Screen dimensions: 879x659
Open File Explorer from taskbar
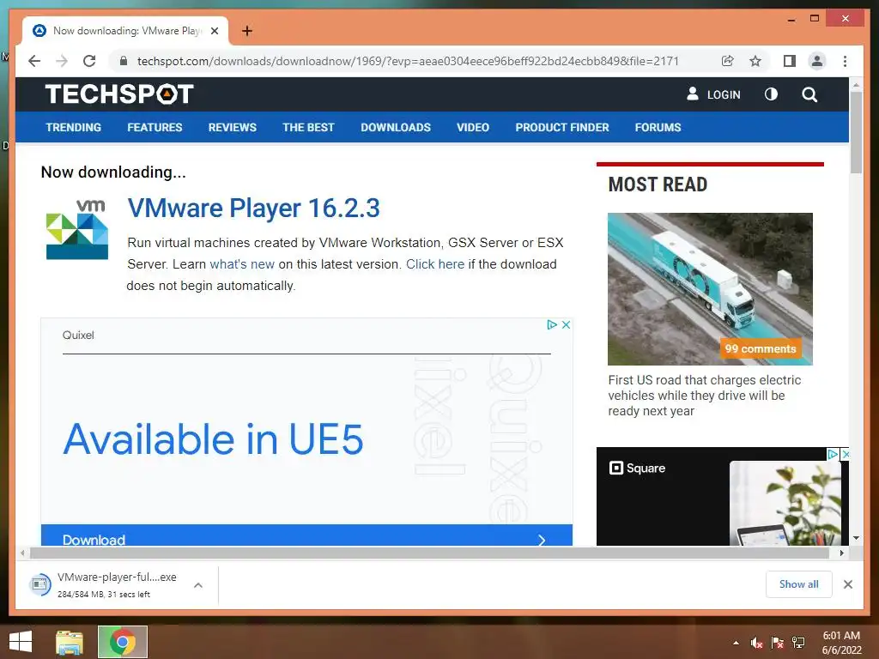tap(70, 642)
